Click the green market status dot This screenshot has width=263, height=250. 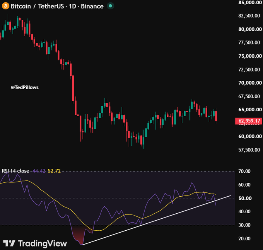(110, 6)
